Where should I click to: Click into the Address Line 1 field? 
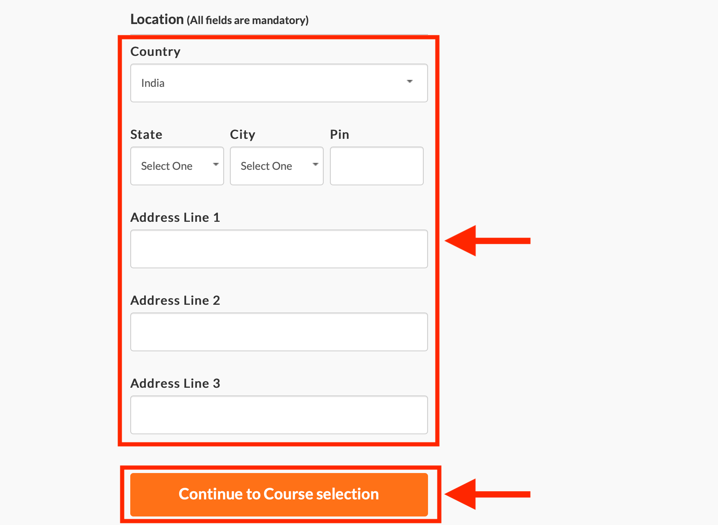[279, 249]
